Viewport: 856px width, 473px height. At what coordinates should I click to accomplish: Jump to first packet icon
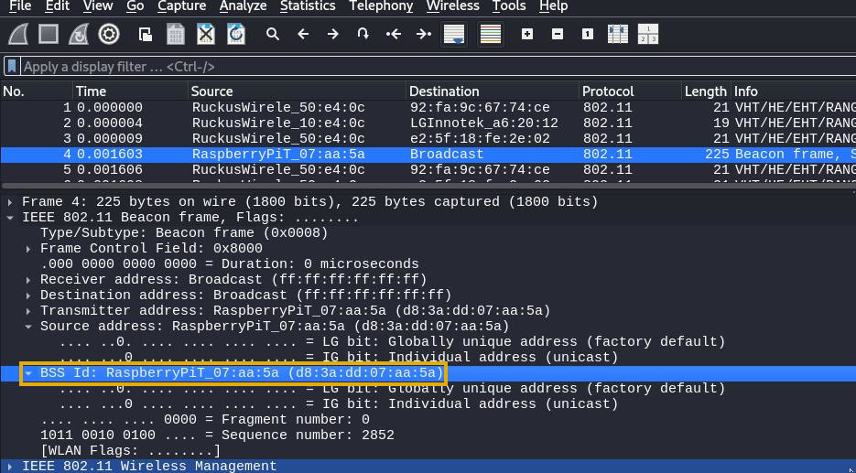pyautogui.click(x=393, y=35)
